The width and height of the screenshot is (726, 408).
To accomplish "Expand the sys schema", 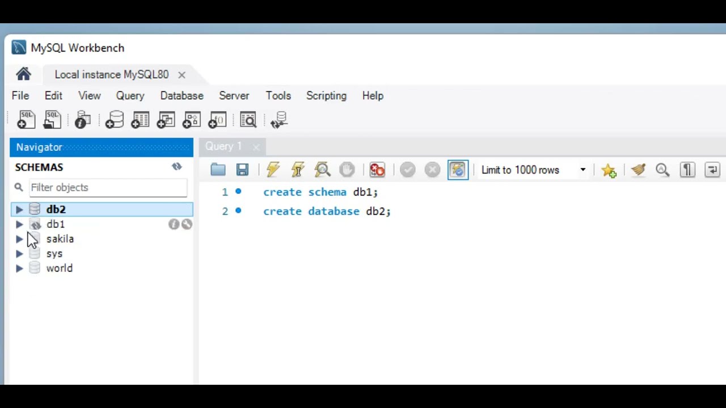I will click(x=19, y=254).
